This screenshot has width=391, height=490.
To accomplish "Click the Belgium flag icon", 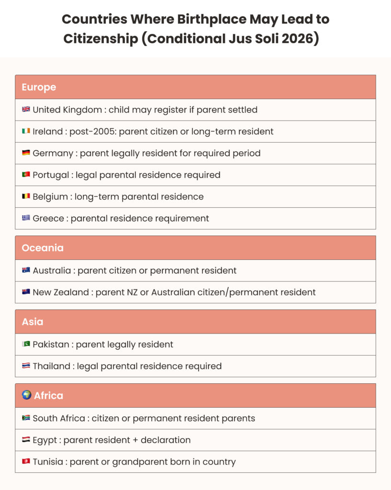I will click(x=26, y=196).
